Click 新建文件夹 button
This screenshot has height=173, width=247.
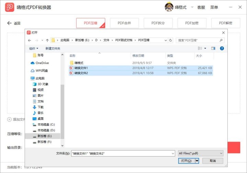[53, 49]
